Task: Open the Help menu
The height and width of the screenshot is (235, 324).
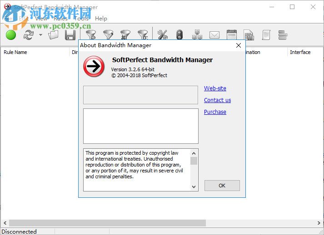Action: (101, 19)
